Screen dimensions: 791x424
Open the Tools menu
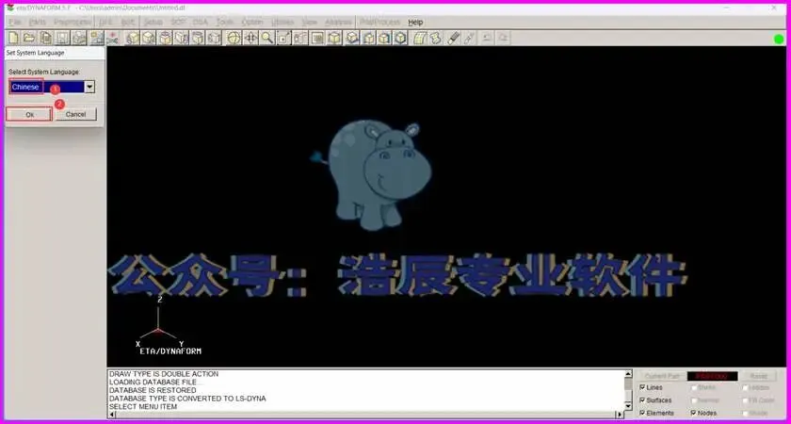click(x=225, y=23)
